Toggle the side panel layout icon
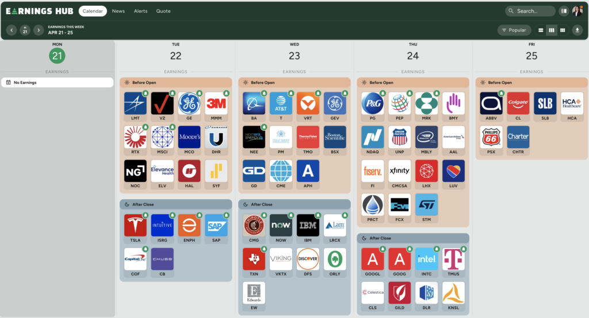This screenshot has width=589, height=318. click(x=564, y=11)
